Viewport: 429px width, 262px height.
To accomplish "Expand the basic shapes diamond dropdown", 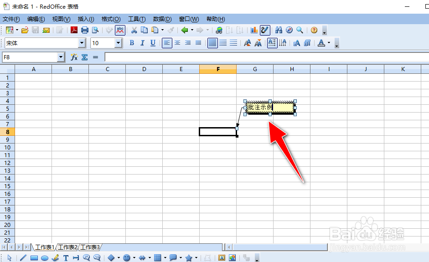I will 119,257.
